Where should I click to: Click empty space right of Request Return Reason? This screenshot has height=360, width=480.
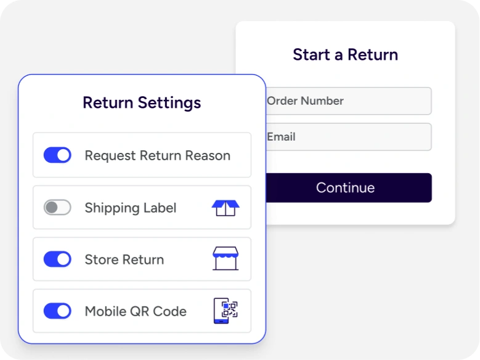pyautogui.click(x=241, y=156)
